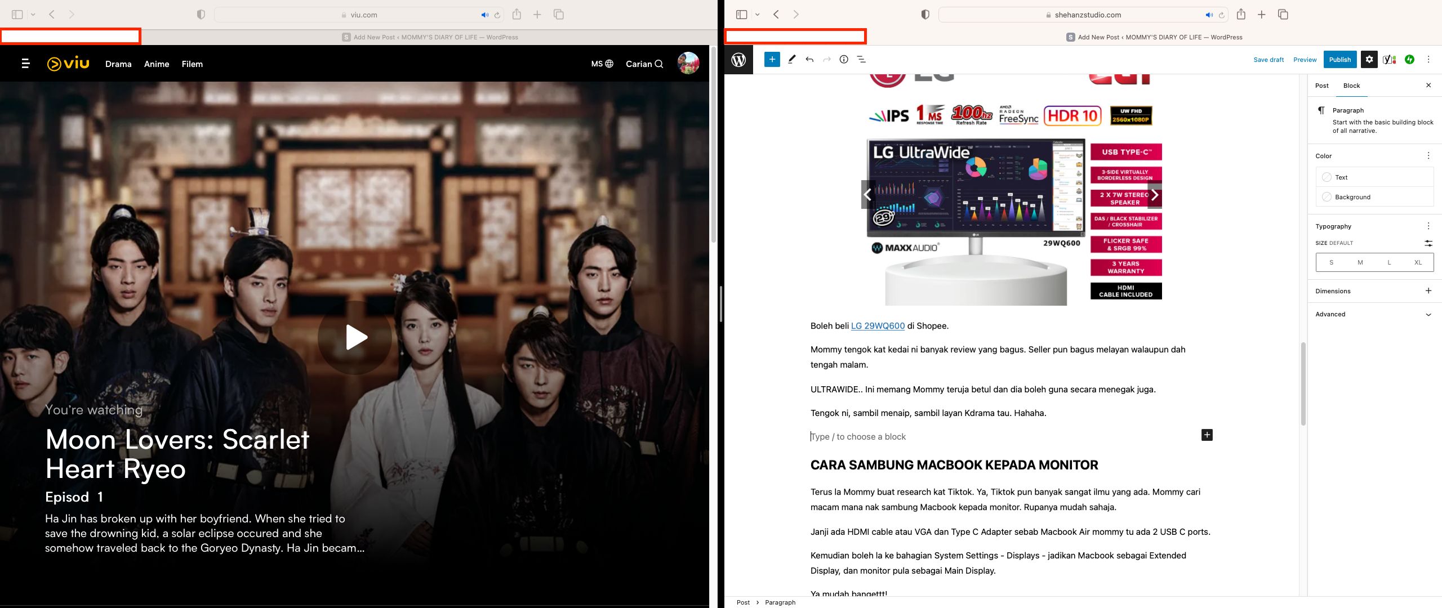Open the Viu hamburger menu
This screenshot has width=1442, height=608.
point(25,64)
